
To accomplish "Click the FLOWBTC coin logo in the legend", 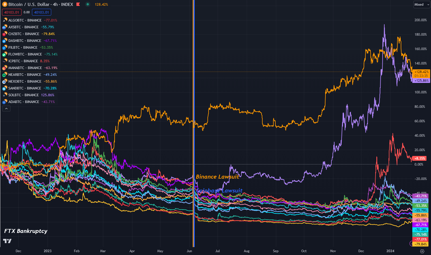I will pyautogui.click(x=5, y=54).
